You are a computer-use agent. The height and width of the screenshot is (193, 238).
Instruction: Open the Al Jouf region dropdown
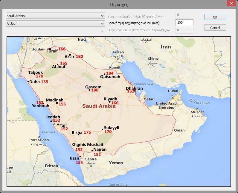[55, 24]
